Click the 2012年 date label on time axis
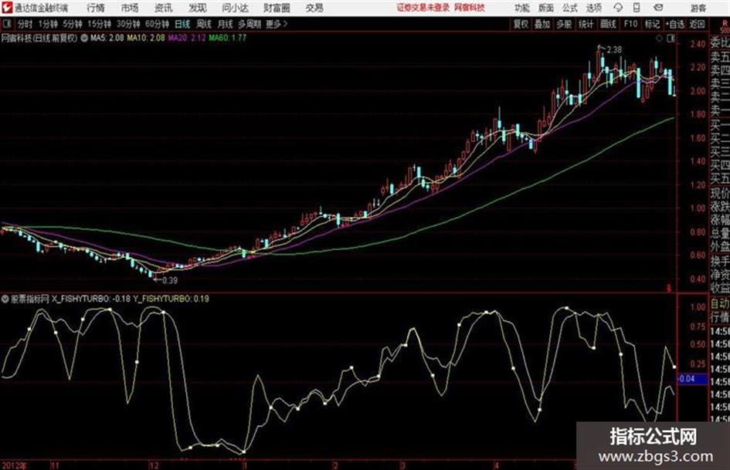 pyautogui.click(x=13, y=465)
